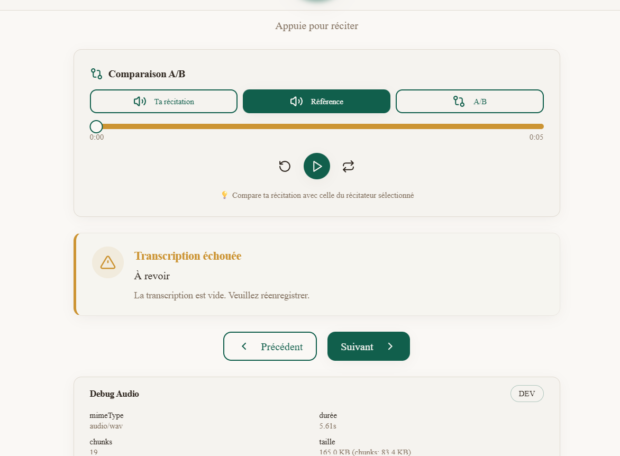Toggle the loop repeat icon
The height and width of the screenshot is (456, 620).
(x=348, y=167)
